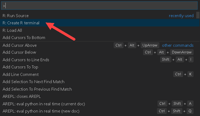The height and width of the screenshot is (116, 200).
Task: Run 'Add Line Comment' command
Action: tap(21, 75)
